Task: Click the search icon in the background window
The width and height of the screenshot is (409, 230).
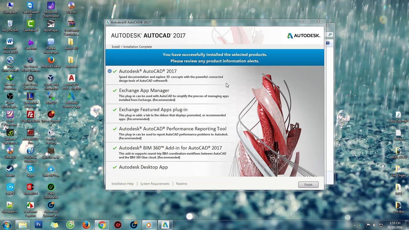Action: pyautogui.click(x=330, y=34)
